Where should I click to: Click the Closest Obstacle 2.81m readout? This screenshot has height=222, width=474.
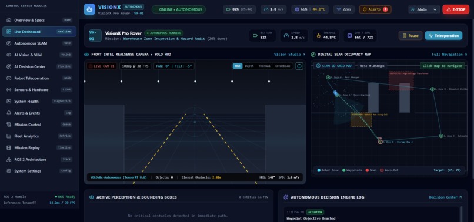point(201,177)
